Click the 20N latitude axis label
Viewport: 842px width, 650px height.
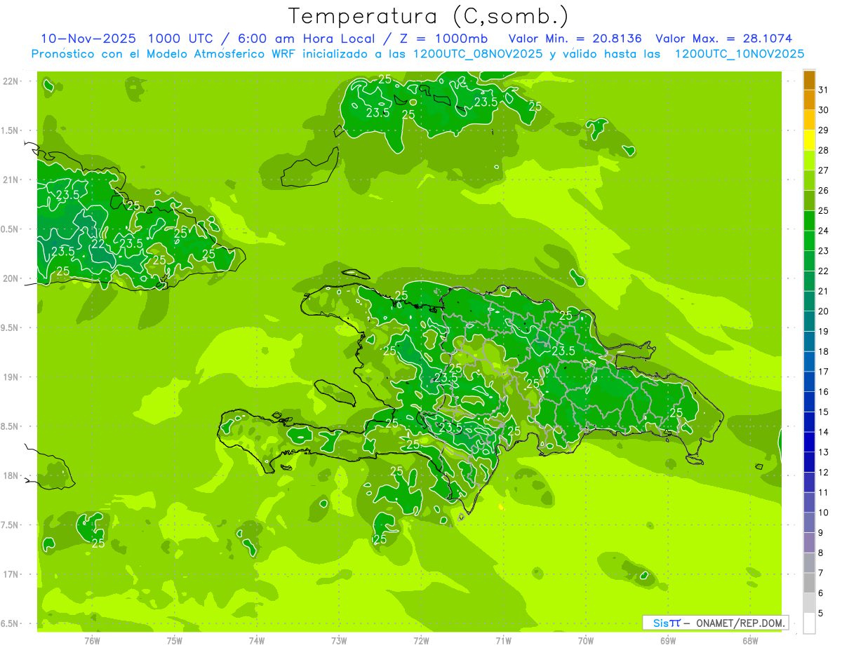12,278
